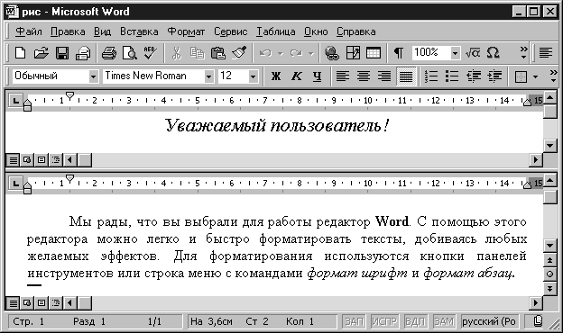Viewport: 563px width, 333px height.
Task: Open the font size 12 dropdown
Action: click(x=253, y=76)
